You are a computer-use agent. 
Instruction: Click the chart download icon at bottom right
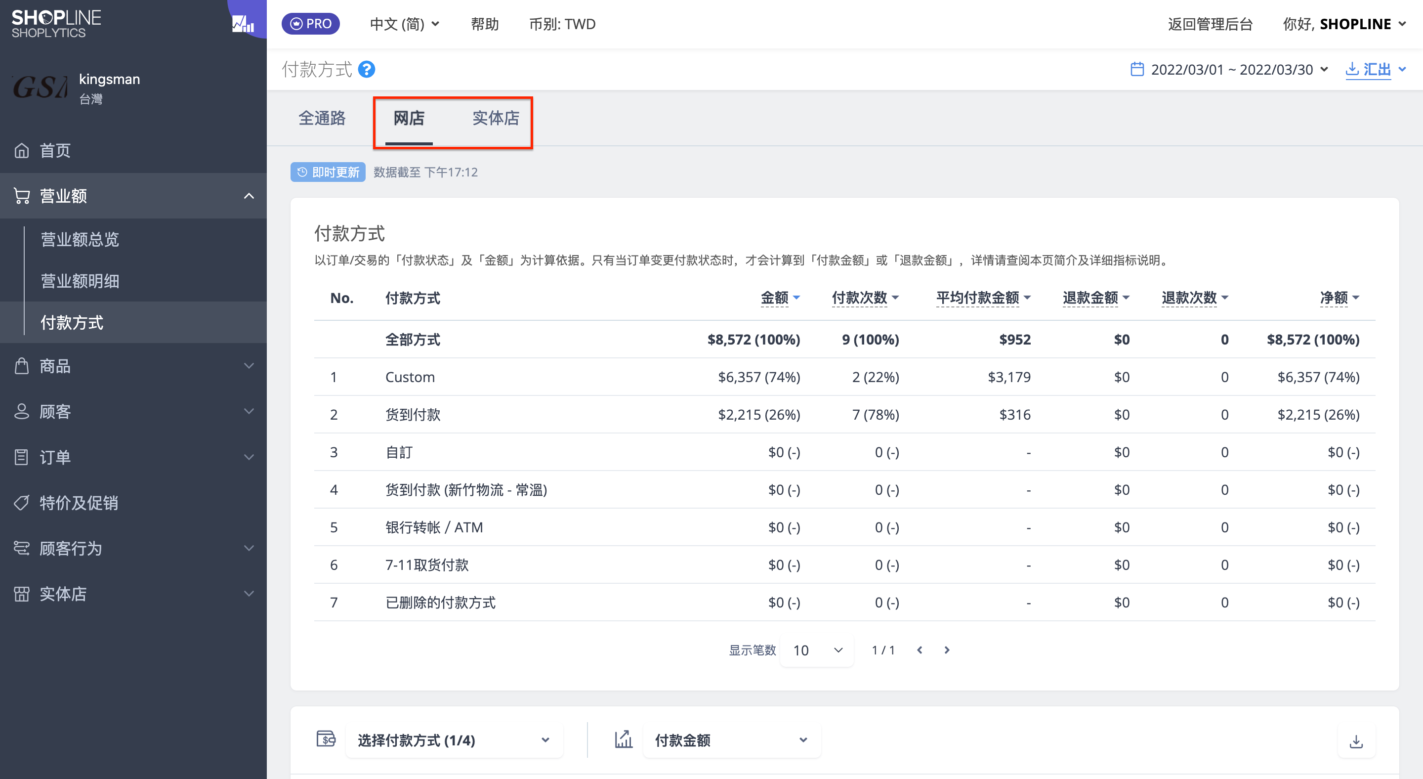(1356, 741)
